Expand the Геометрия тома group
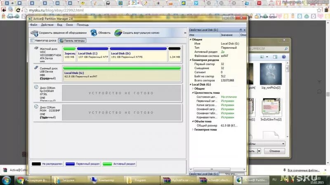Image resolution: width=330 pixels, height=185 pixels. coord(193,129)
